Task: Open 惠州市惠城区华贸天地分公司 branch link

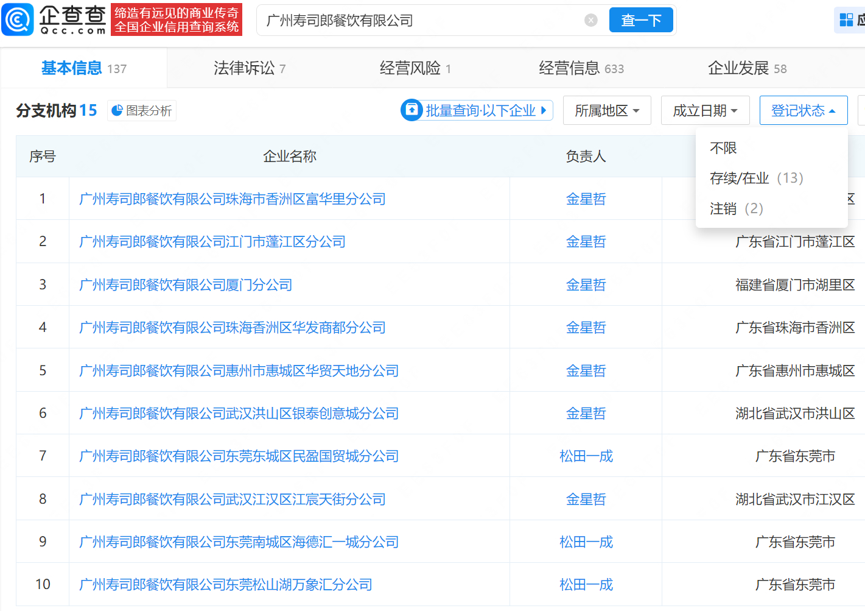Action: click(x=239, y=371)
